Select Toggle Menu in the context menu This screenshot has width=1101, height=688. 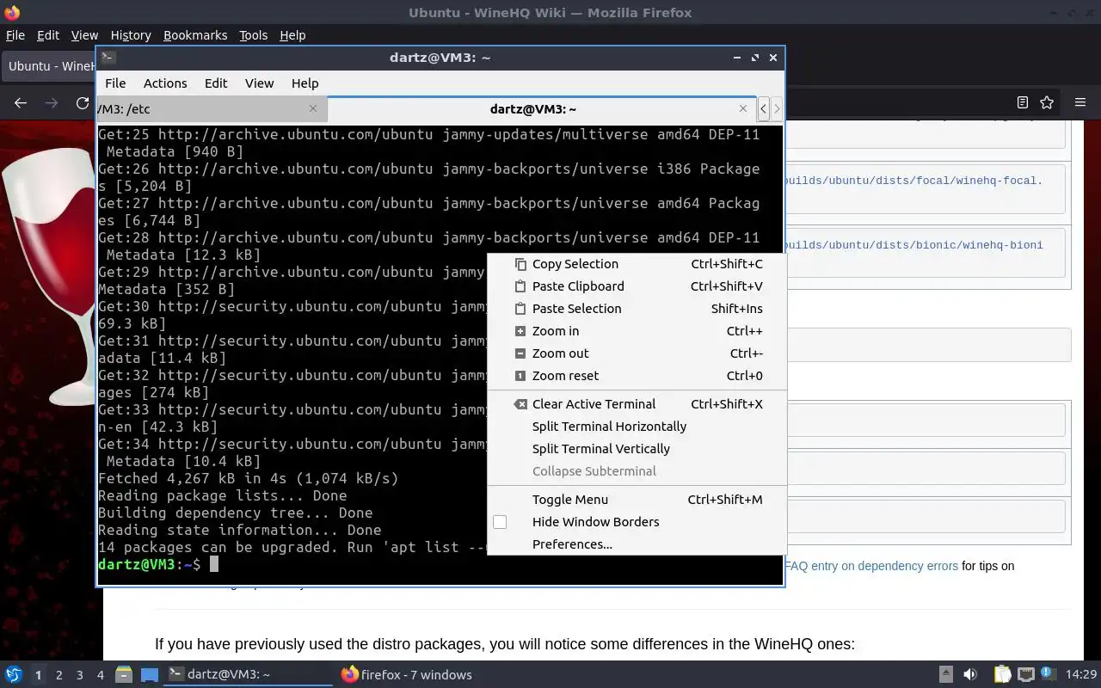click(637, 500)
